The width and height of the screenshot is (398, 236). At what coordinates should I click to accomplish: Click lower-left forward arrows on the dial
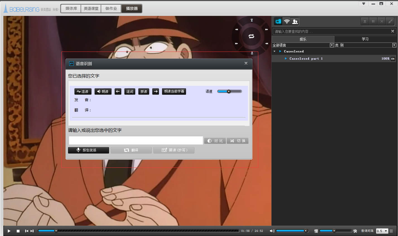point(237,43)
